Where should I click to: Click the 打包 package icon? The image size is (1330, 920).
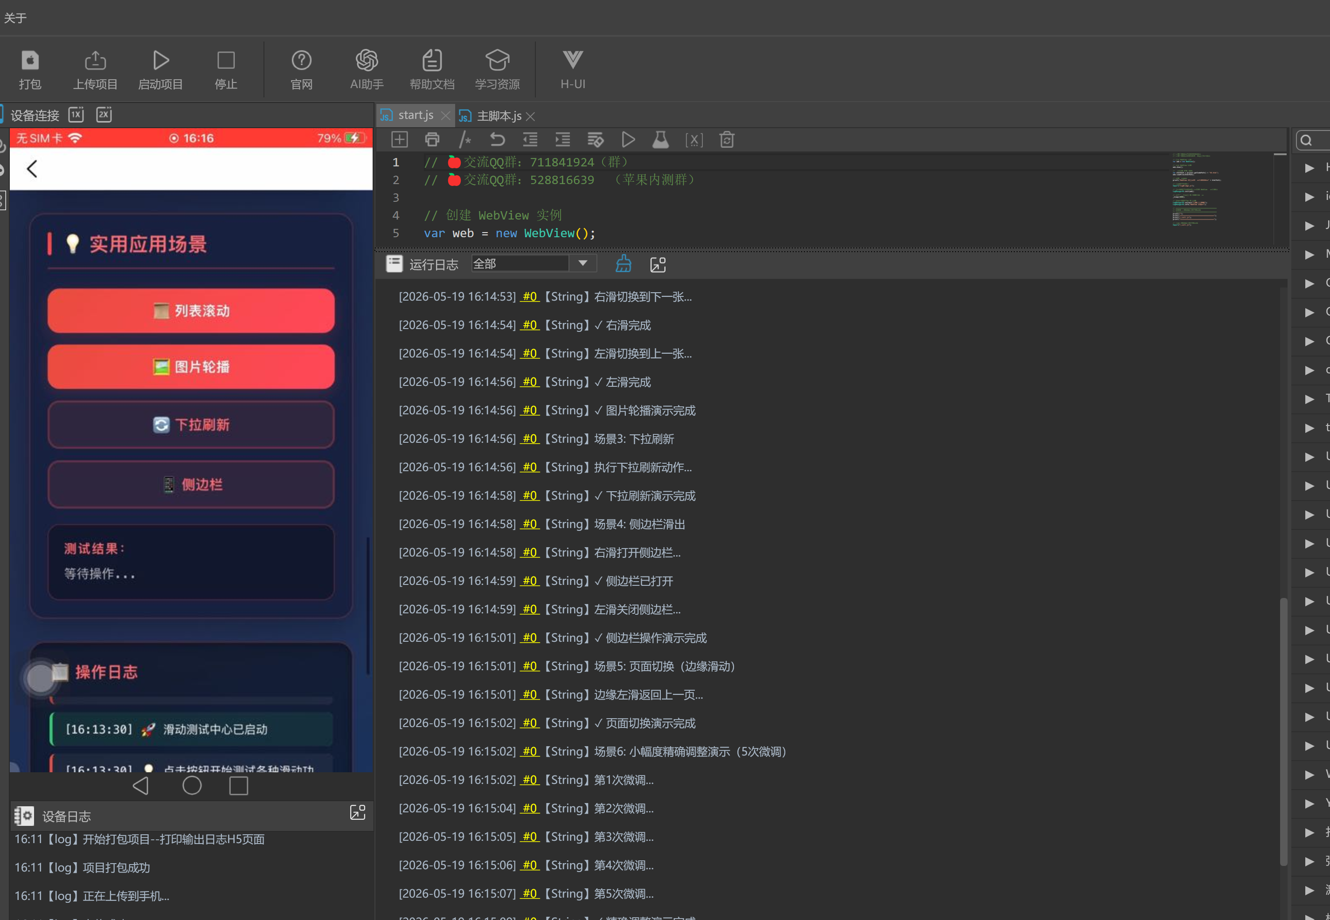(x=30, y=60)
